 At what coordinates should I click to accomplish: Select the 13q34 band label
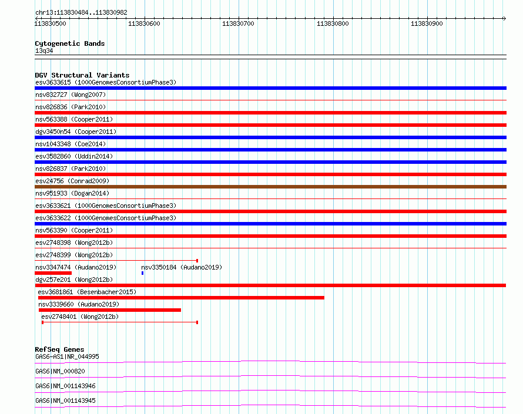44,51
